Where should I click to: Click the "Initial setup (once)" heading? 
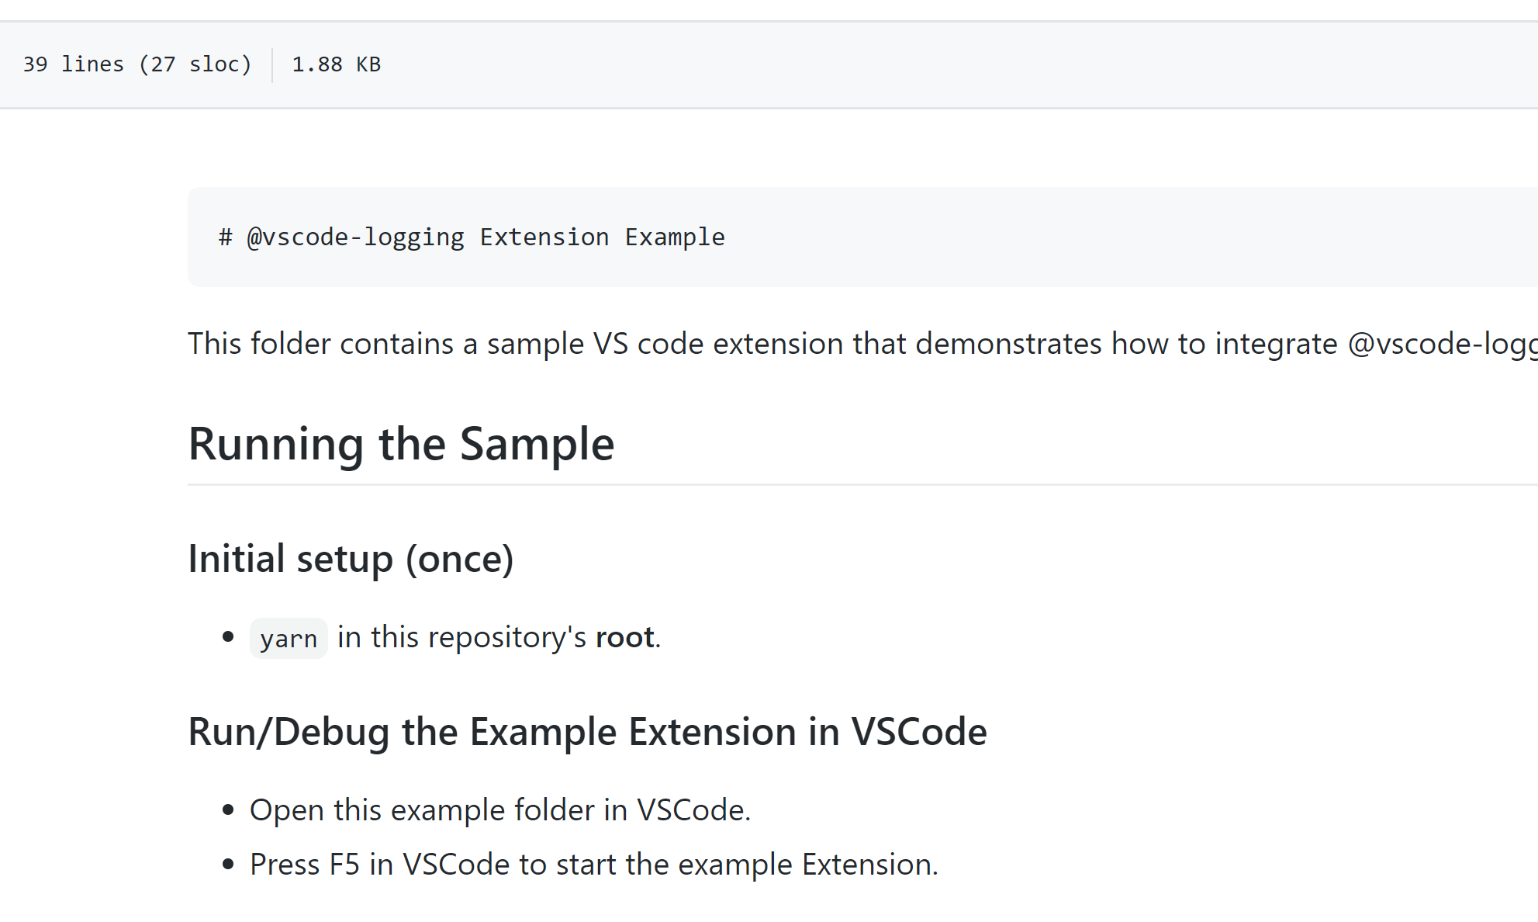[351, 559]
